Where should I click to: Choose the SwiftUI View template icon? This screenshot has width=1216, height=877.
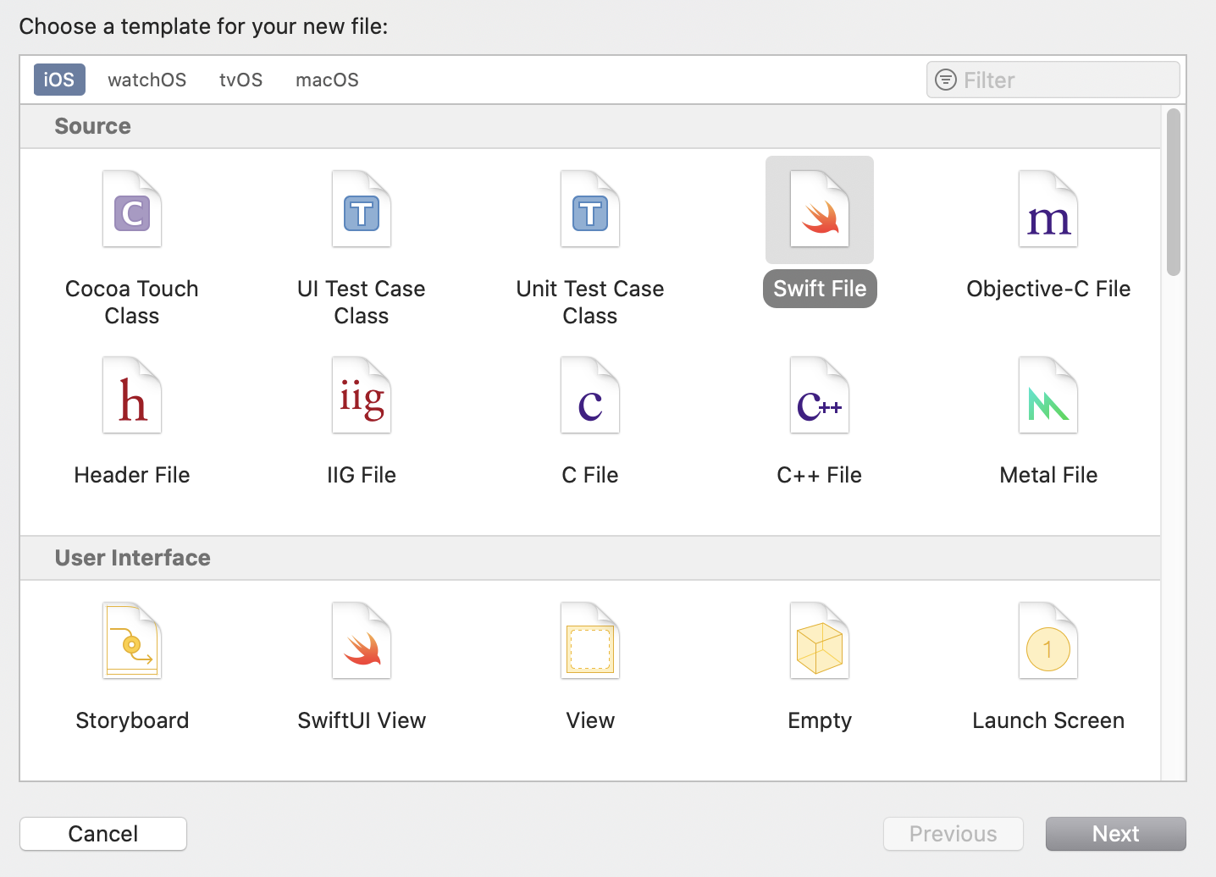pos(362,641)
